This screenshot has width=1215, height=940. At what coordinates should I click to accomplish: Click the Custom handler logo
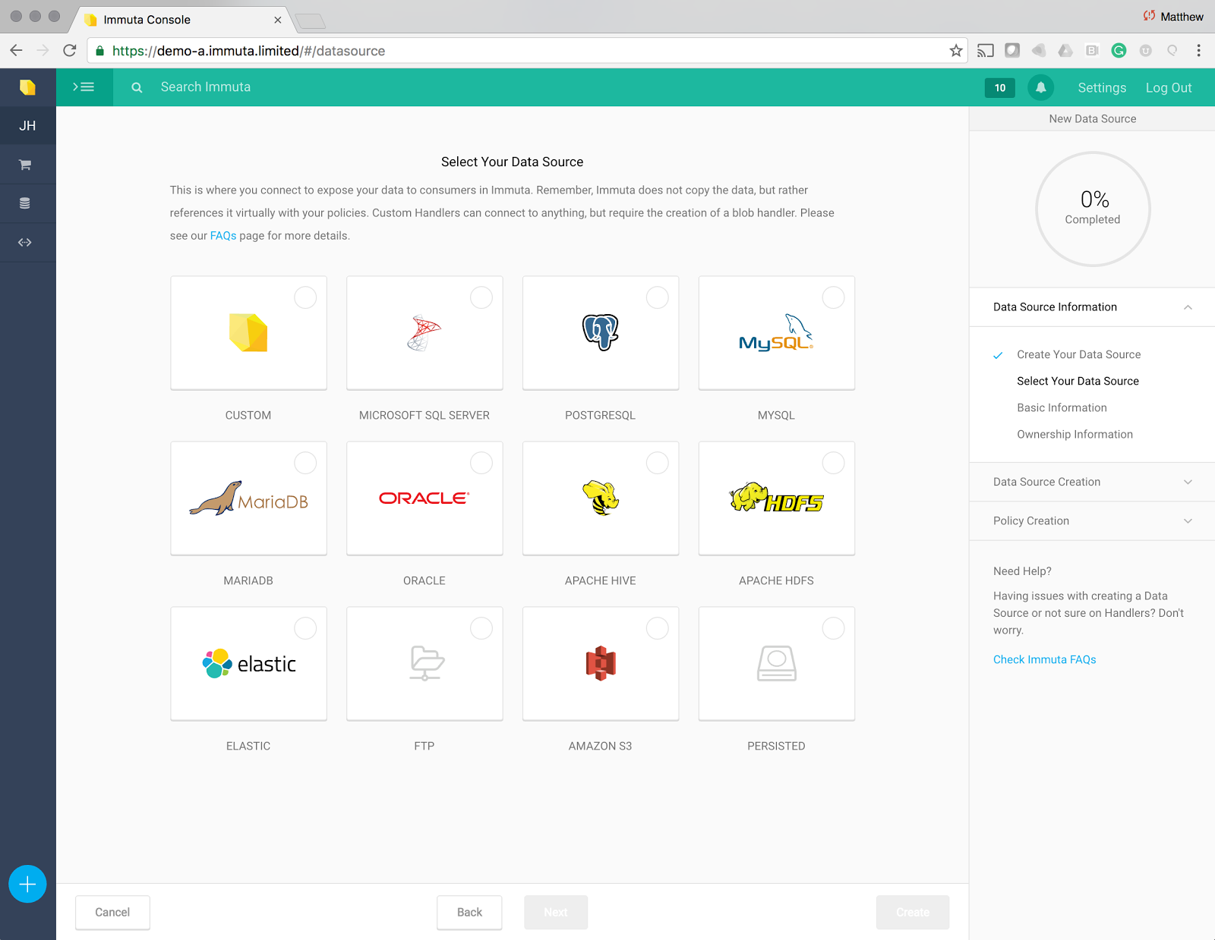[x=248, y=332]
